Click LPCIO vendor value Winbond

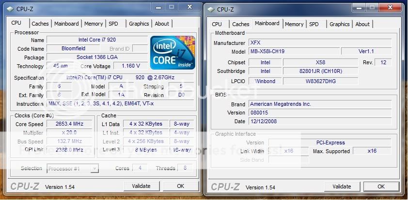click(x=265, y=81)
